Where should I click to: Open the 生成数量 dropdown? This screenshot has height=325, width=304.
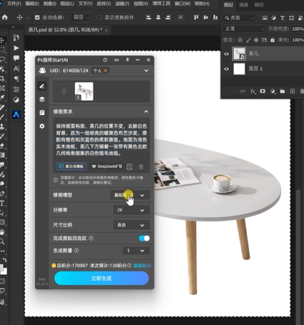pos(136,251)
